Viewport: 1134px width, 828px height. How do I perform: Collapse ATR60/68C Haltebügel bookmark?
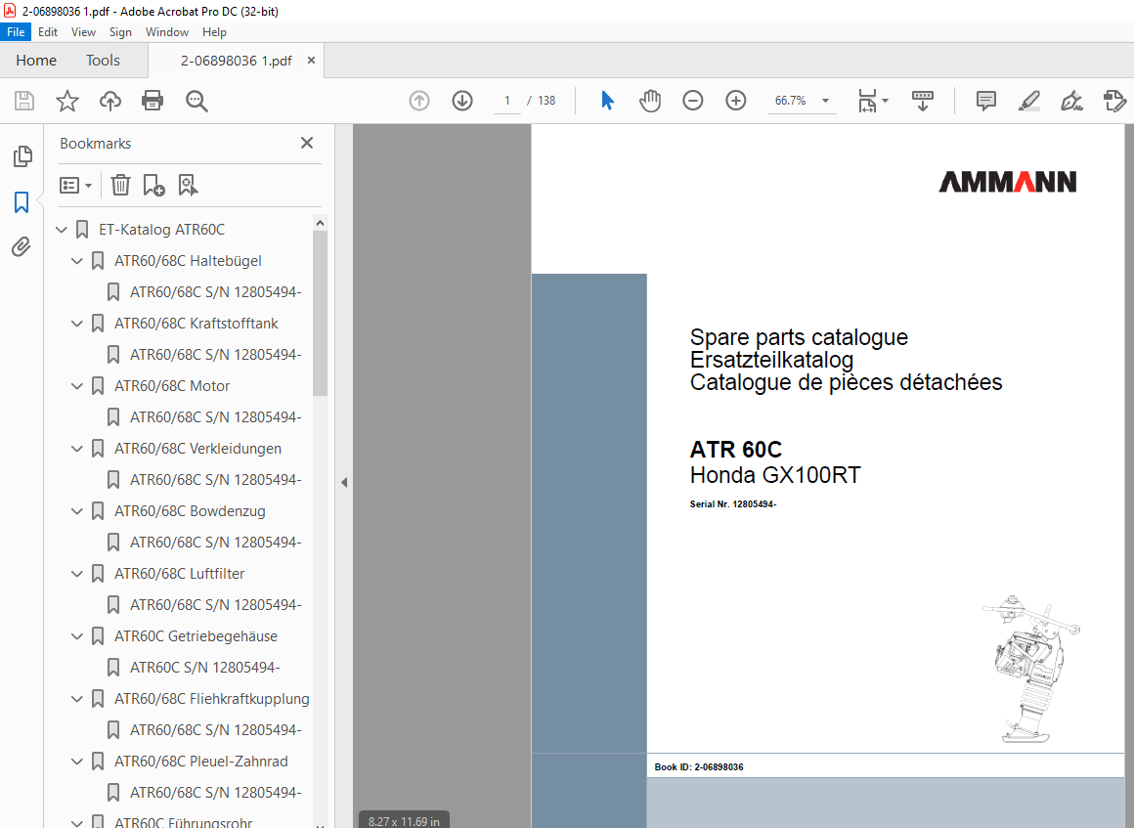77,261
